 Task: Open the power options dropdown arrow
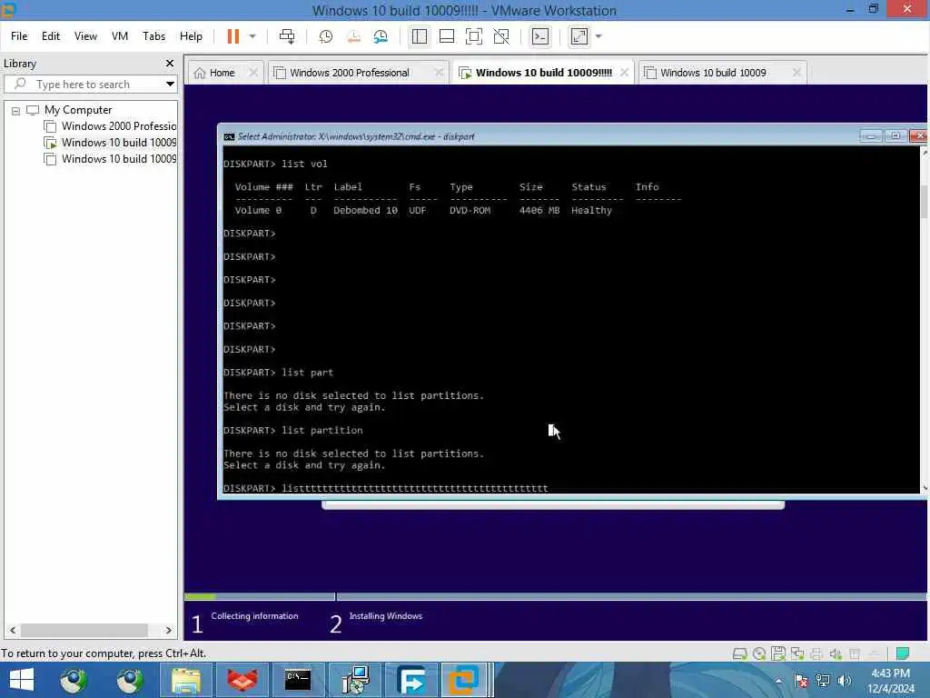pyautogui.click(x=252, y=36)
